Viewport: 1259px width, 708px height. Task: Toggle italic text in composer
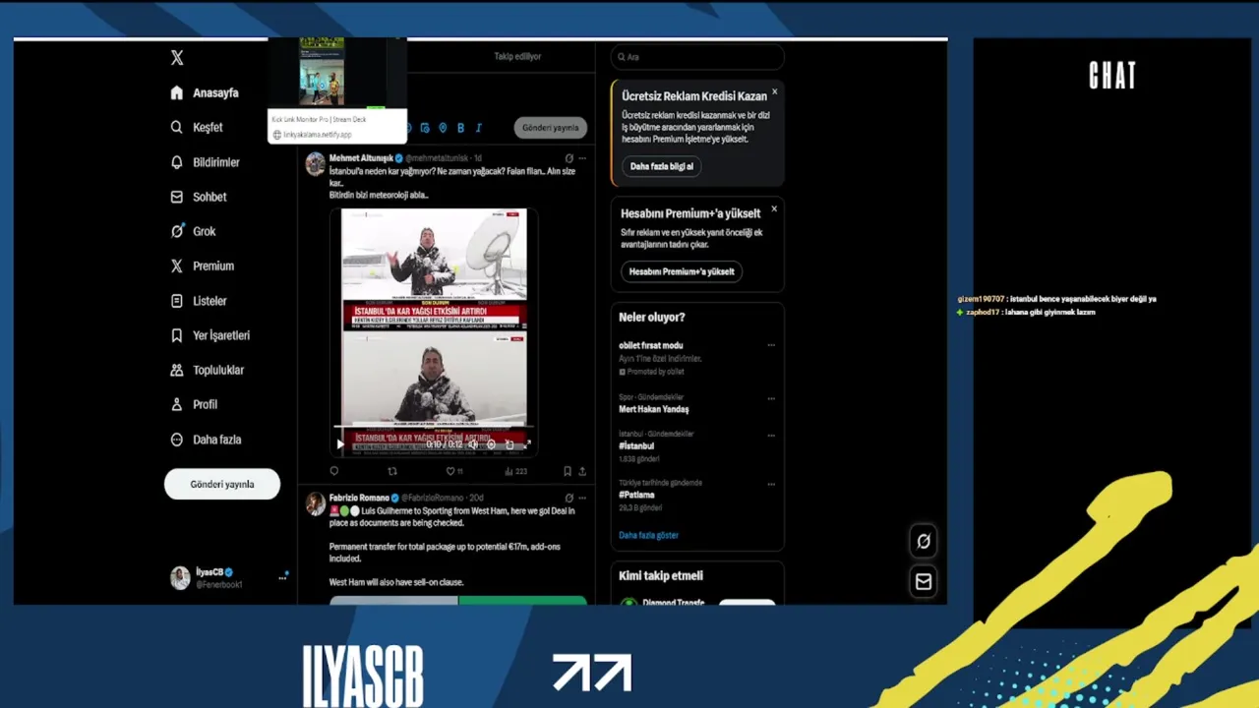point(478,128)
